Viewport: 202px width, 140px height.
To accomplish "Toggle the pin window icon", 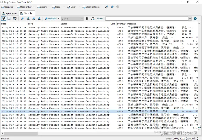I will coord(112,7).
